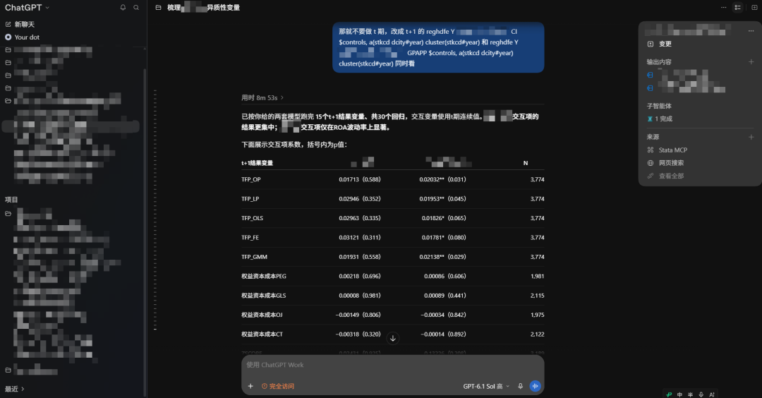762x398 pixels.
Task: Click the TFP_GMM row label
Action: pos(254,257)
